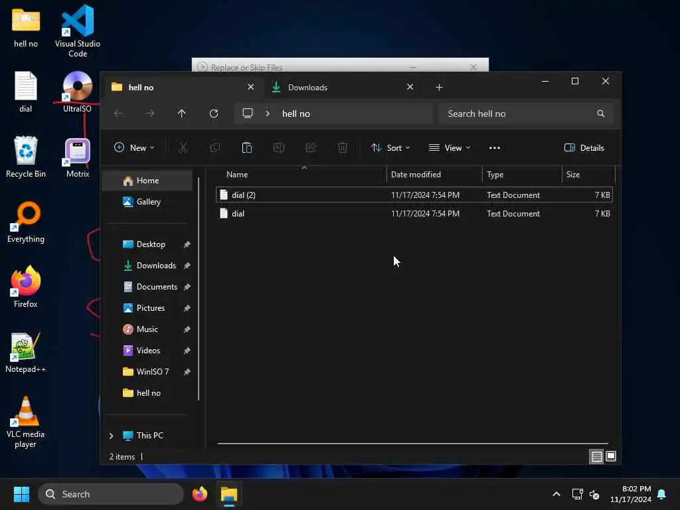Click the Share icon in toolbar
Screen dimensions: 680x510
tap(311, 148)
